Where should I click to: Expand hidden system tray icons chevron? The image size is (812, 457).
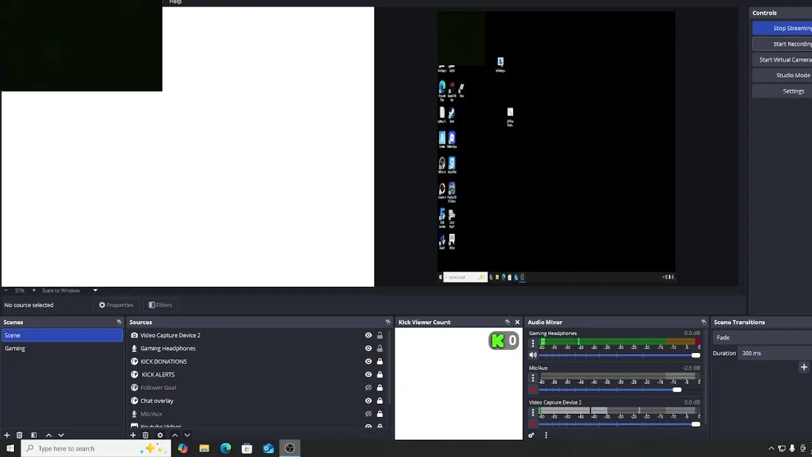771,449
